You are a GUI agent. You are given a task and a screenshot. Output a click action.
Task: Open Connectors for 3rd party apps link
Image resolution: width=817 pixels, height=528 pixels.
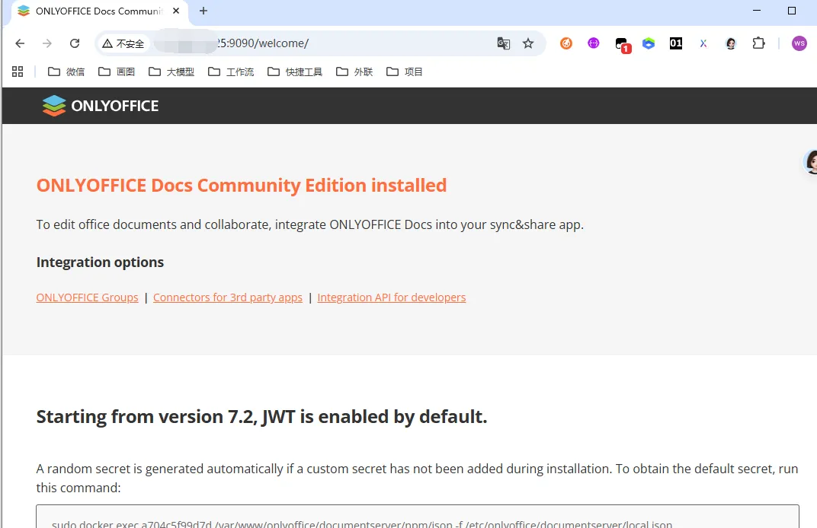pyautogui.click(x=228, y=297)
